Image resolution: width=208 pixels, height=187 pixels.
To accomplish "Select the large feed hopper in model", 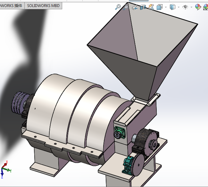I will [x=143, y=52].
